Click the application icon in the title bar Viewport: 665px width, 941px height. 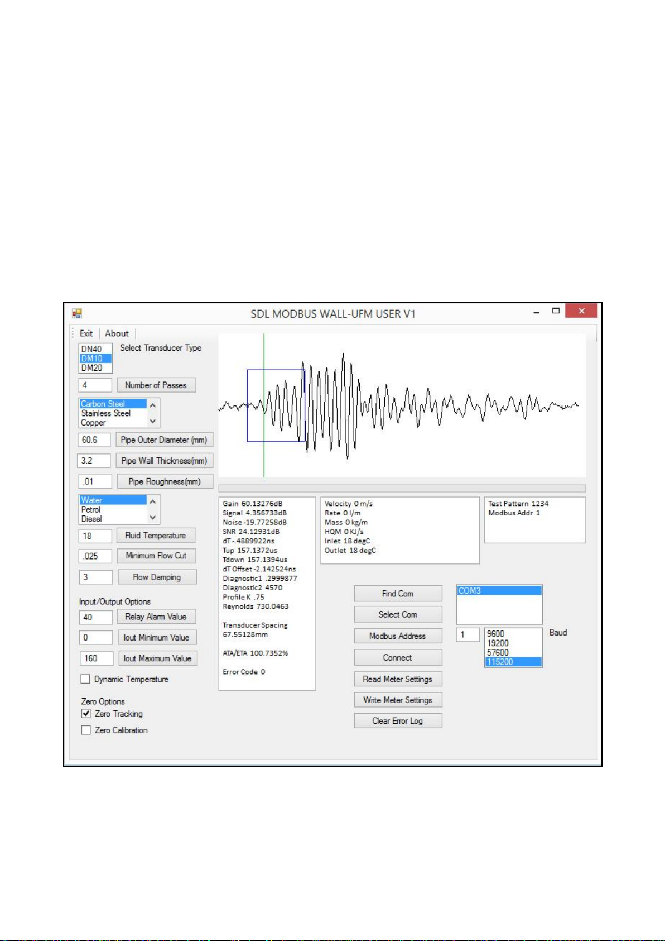[77, 313]
